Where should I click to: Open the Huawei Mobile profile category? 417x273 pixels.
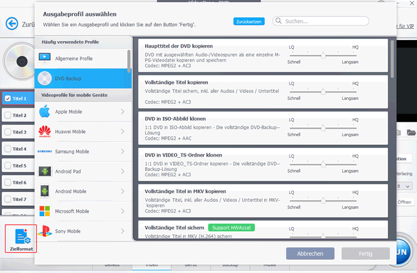[83, 132]
